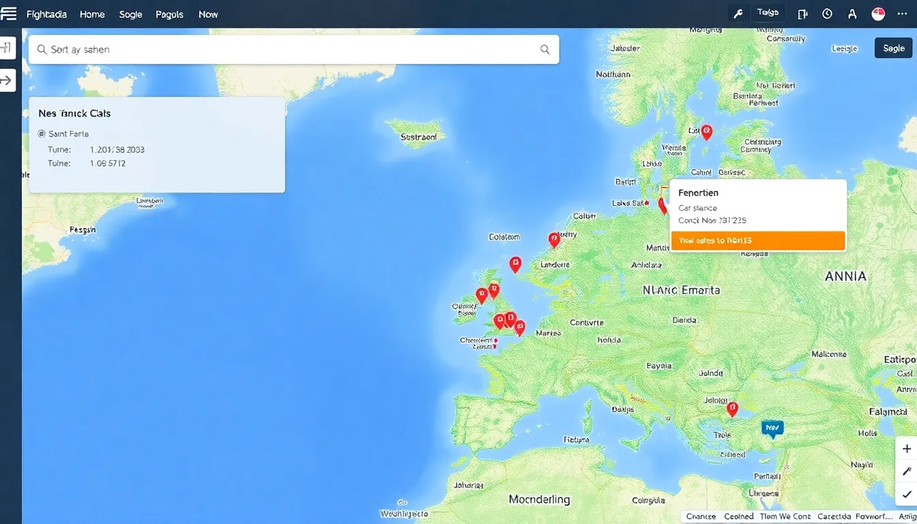Click the search field on the map
The image size is (917, 524).
tap(287, 50)
